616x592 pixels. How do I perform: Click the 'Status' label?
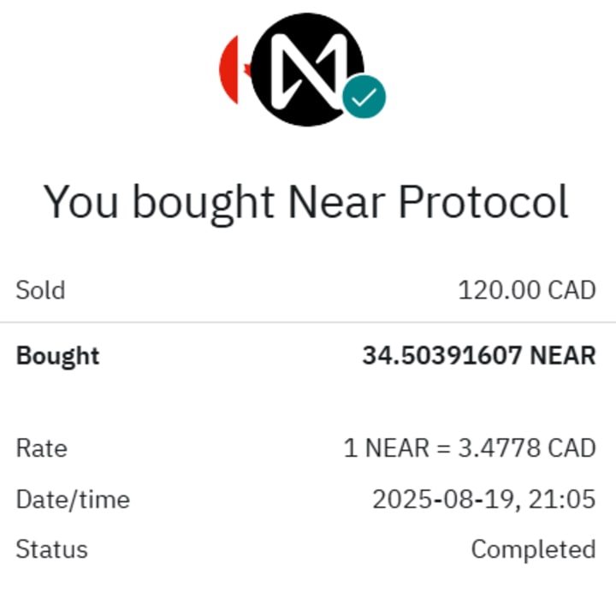click(x=51, y=548)
